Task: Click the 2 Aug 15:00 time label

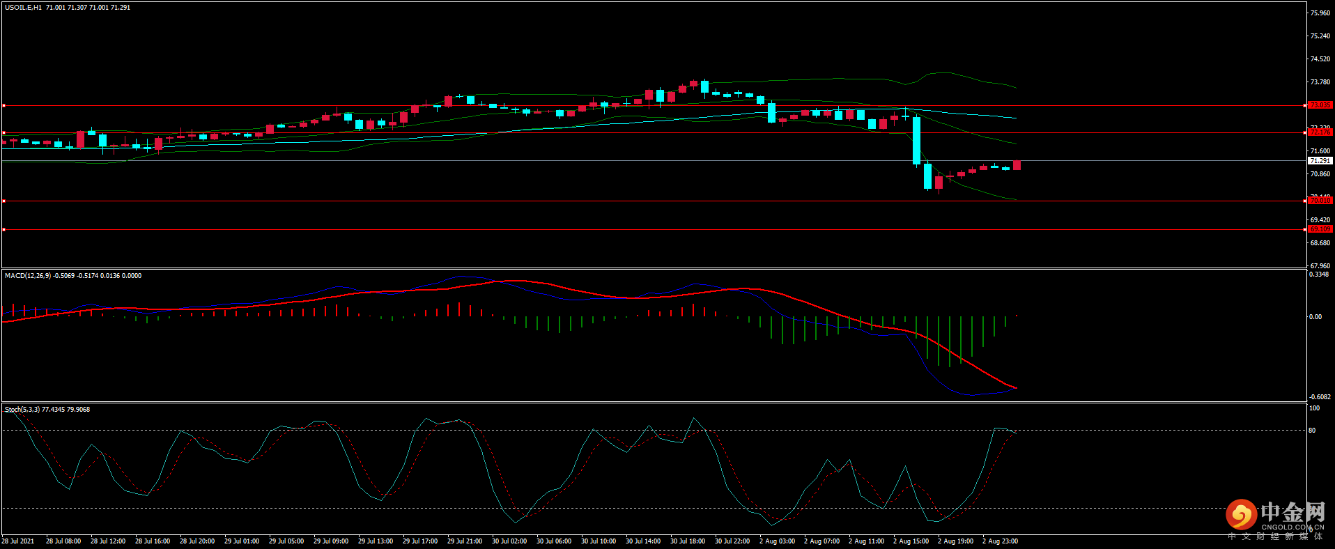Action: point(911,541)
